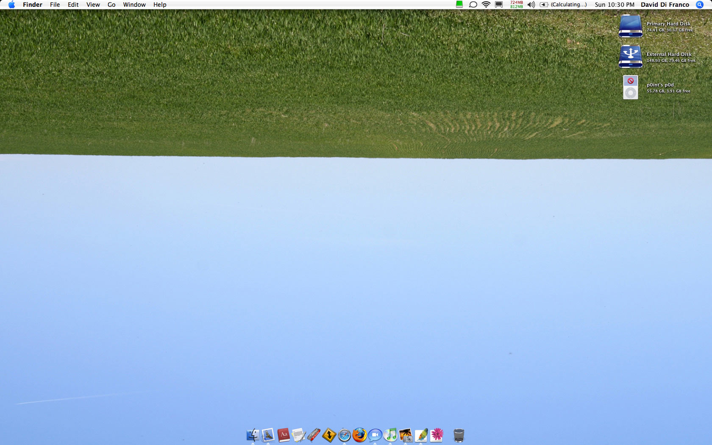The image size is (712, 445).
Task: Open the battery status showing Calculating
Action: tap(563, 5)
